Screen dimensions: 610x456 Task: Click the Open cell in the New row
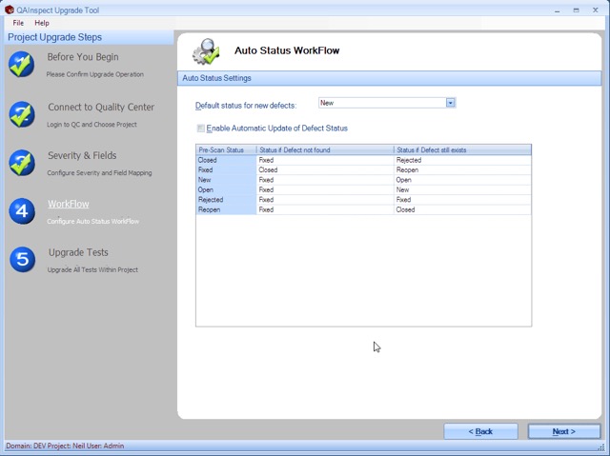(462, 180)
